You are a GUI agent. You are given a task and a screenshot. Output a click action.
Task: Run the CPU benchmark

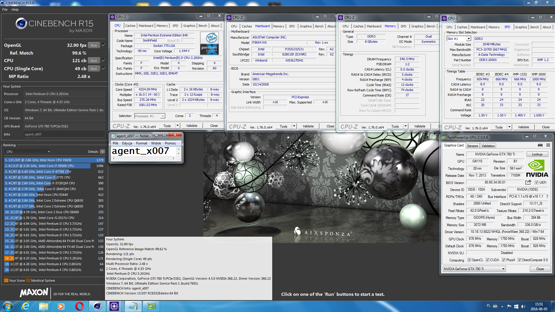94,60
